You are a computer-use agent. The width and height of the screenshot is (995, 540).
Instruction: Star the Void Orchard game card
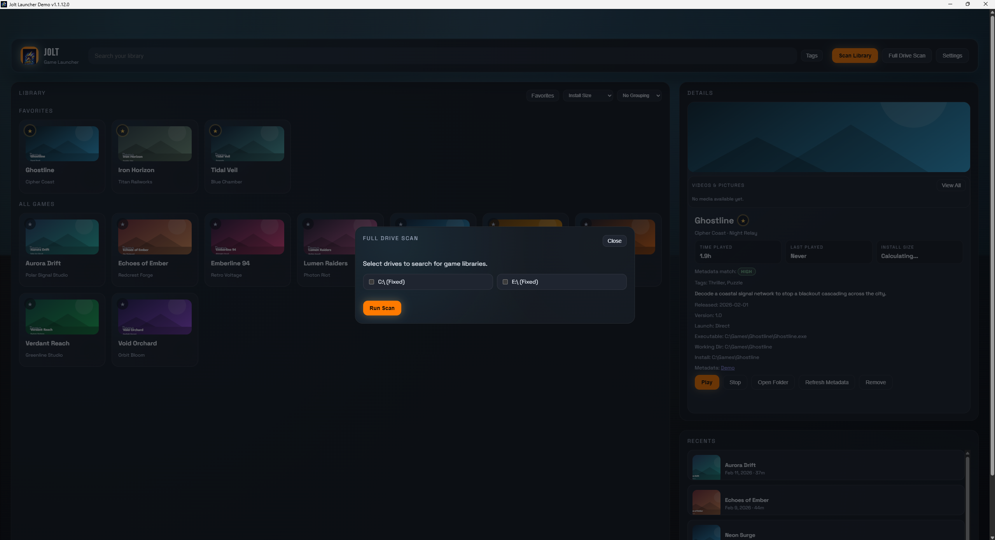coord(122,304)
